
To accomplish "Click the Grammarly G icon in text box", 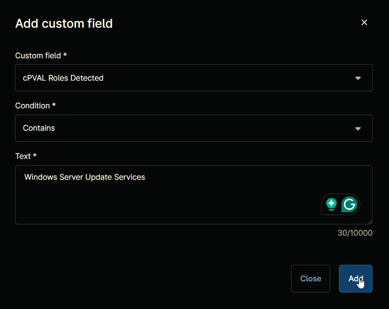I will pos(349,204).
